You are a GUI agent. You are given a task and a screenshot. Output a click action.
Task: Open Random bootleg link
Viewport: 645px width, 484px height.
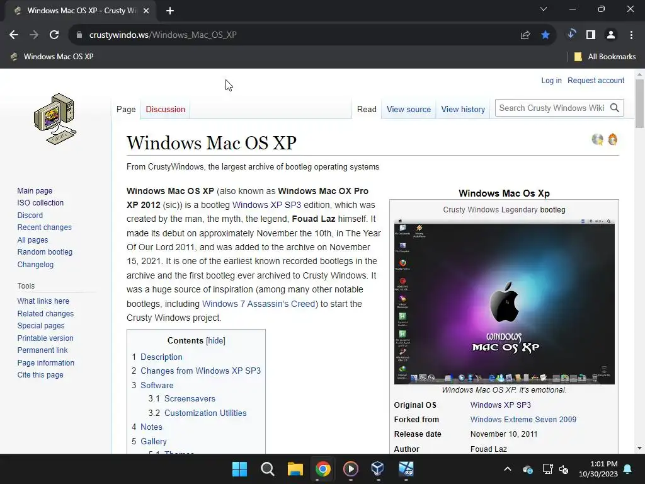click(x=45, y=252)
